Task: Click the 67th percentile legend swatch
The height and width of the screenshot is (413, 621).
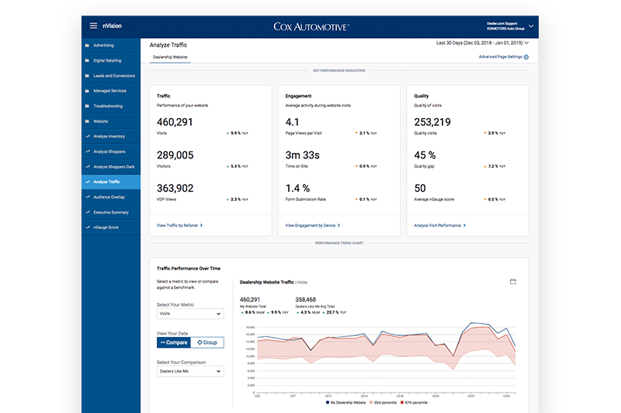Action: pyautogui.click(x=402, y=402)
